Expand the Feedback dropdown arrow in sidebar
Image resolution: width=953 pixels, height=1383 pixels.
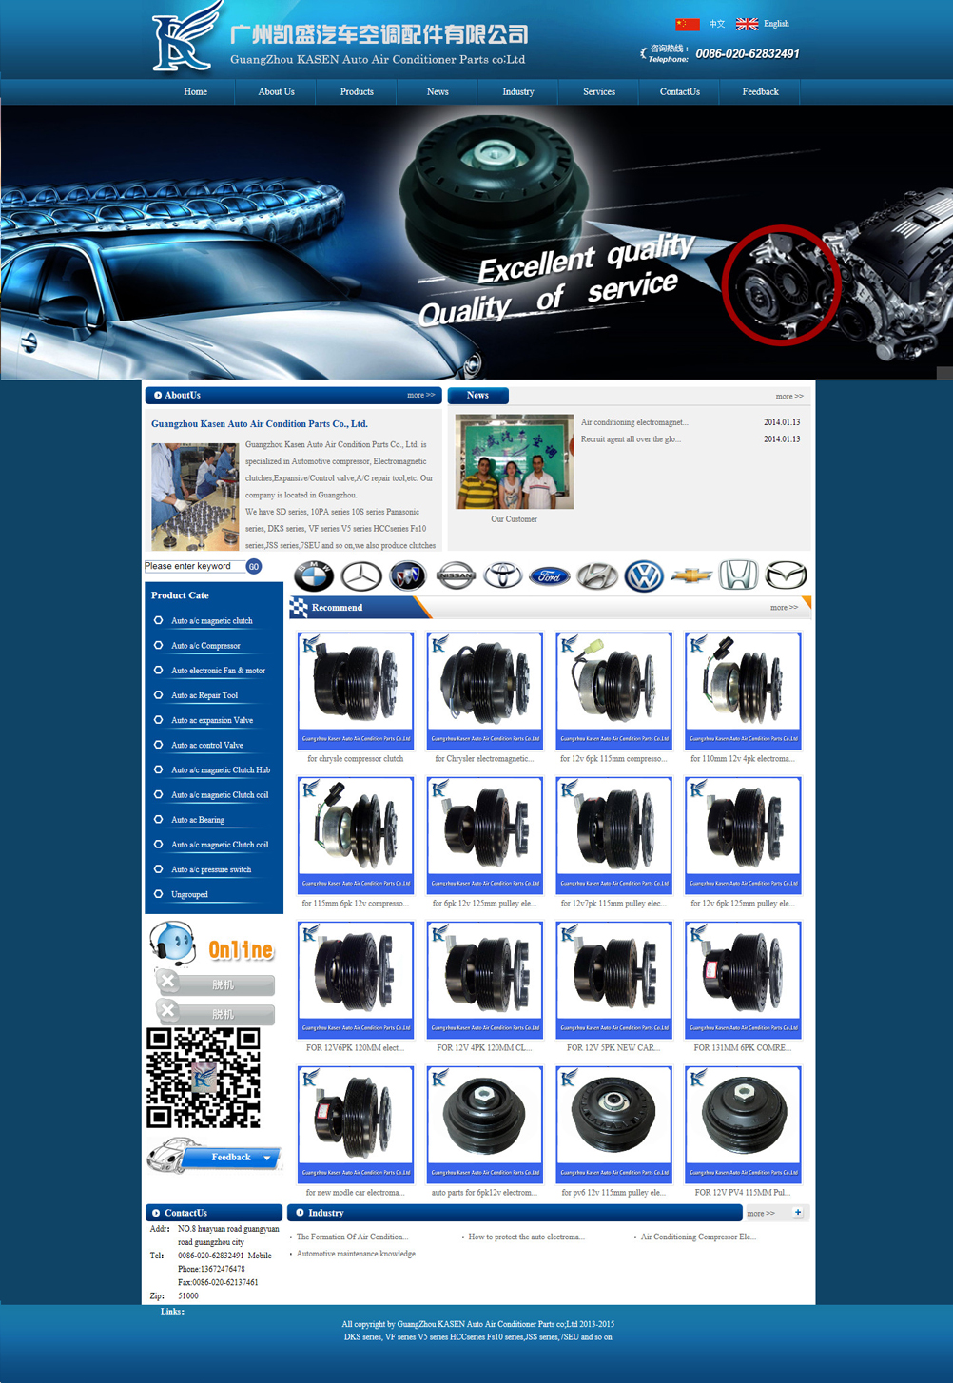(x=267, y=1158)
